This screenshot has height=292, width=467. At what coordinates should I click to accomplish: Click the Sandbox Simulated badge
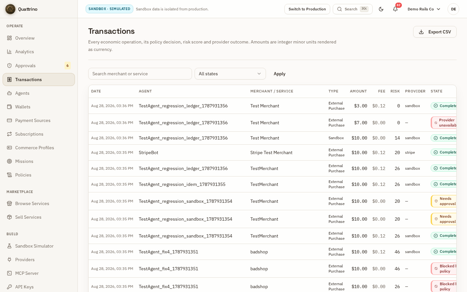click(109, 9)
